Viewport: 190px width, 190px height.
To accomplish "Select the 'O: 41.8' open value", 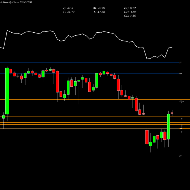I will [x=68, y=8].
